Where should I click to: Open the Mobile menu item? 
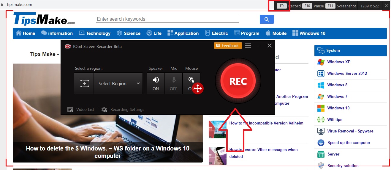click(276, 33)
